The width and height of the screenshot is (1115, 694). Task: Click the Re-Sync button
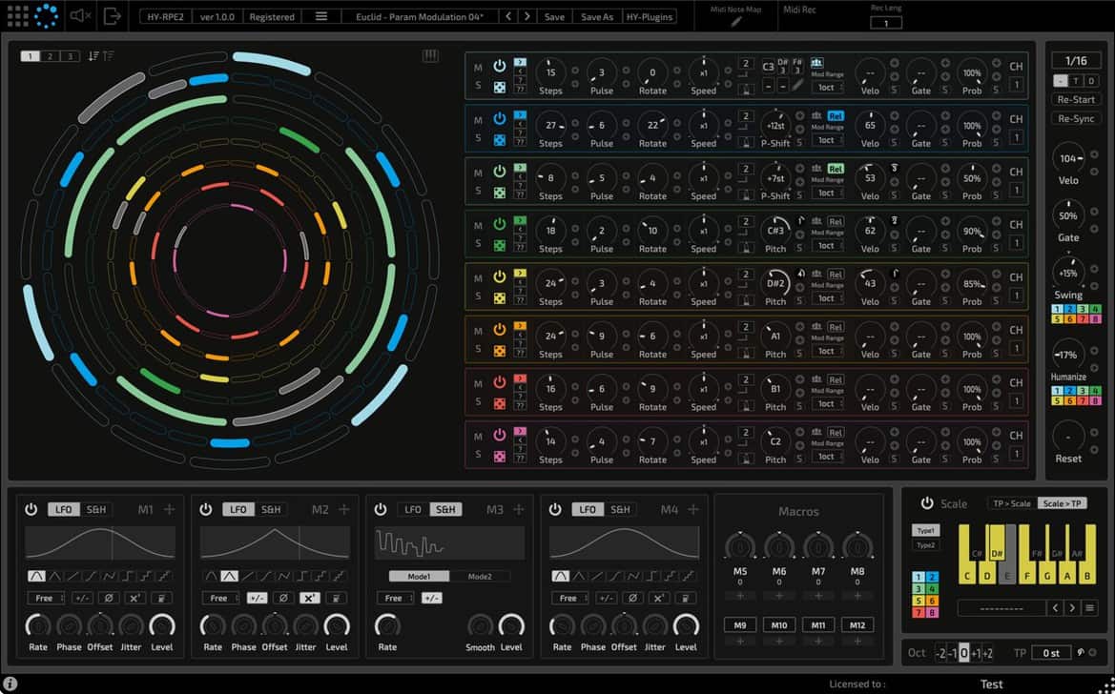click(x=1075, y=119)
